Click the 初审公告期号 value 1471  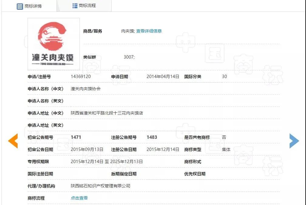76,137
